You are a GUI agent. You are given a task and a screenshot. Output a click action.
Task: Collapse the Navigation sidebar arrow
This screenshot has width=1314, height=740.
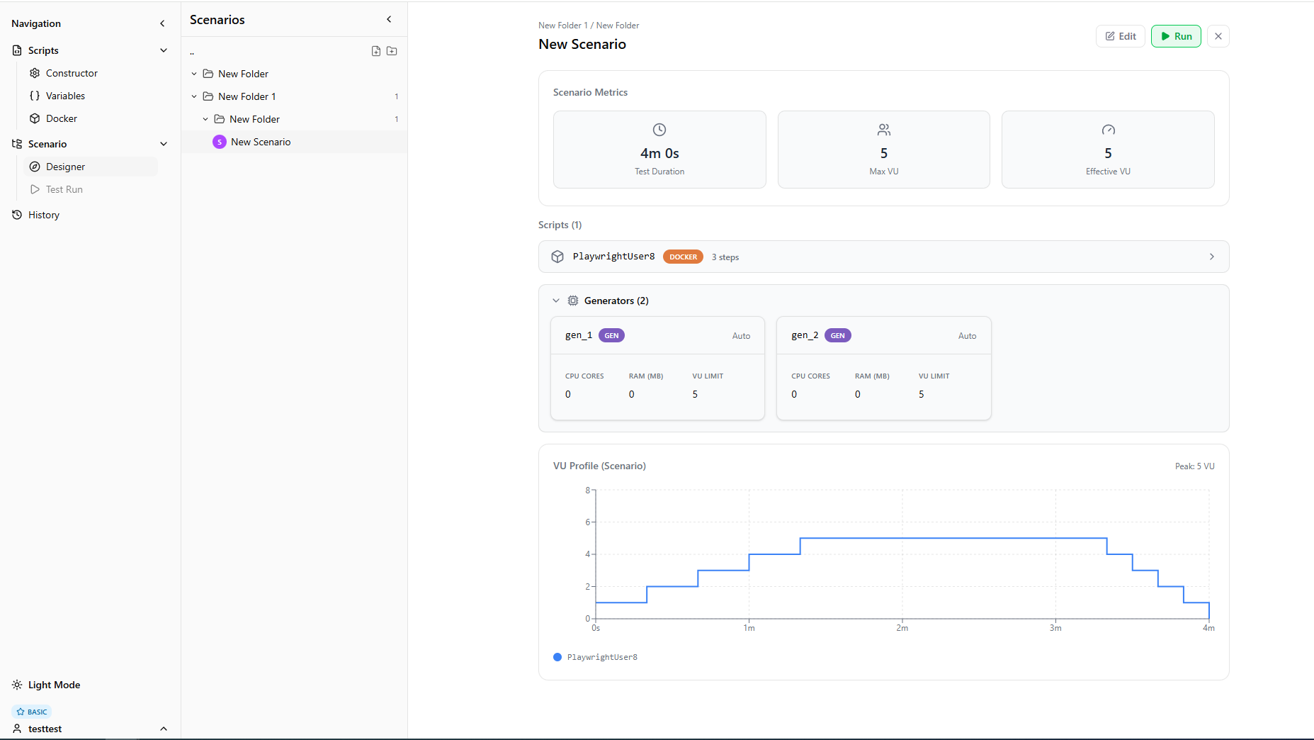point(162,23)
